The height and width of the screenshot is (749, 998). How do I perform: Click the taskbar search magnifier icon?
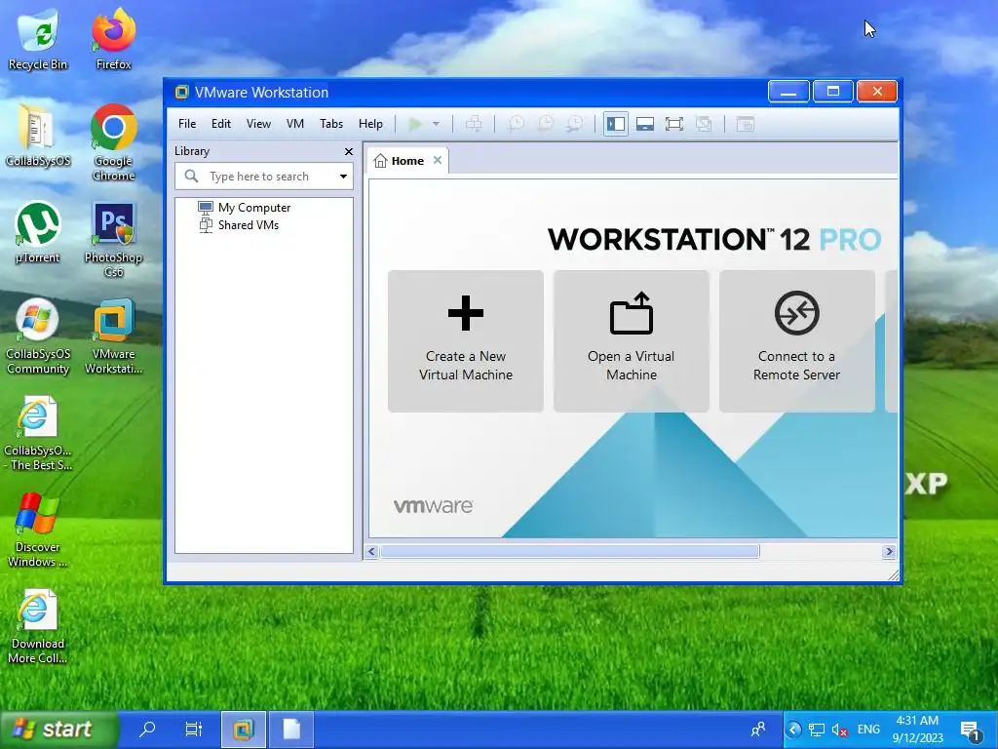pos(148,729)
